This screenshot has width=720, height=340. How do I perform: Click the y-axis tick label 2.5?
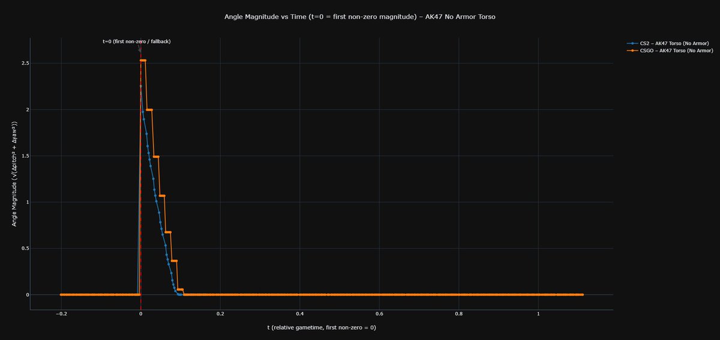tap(25, 63)
